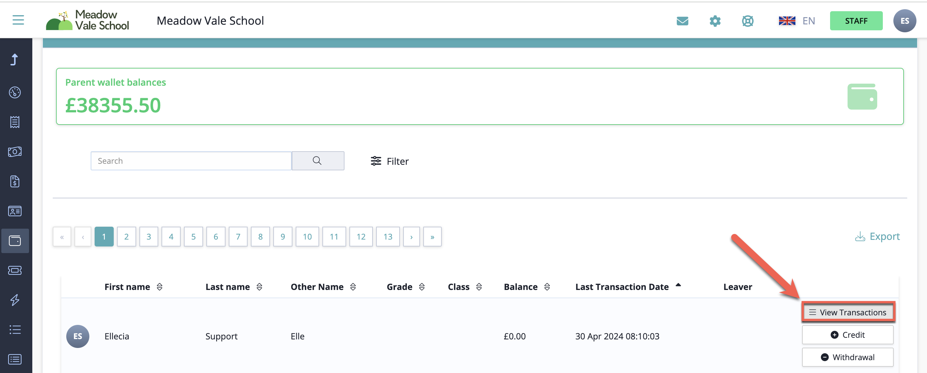Click the ES avatar in table row

78,336
